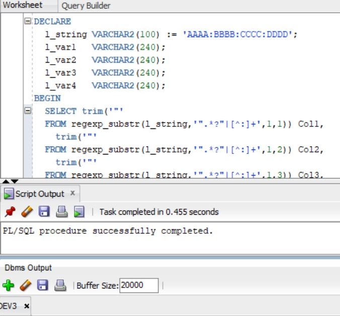Click the 'Task completed in 0.455 seconds' status
Viewport: 340px width, 316px height.
click(x=159, y=212)
